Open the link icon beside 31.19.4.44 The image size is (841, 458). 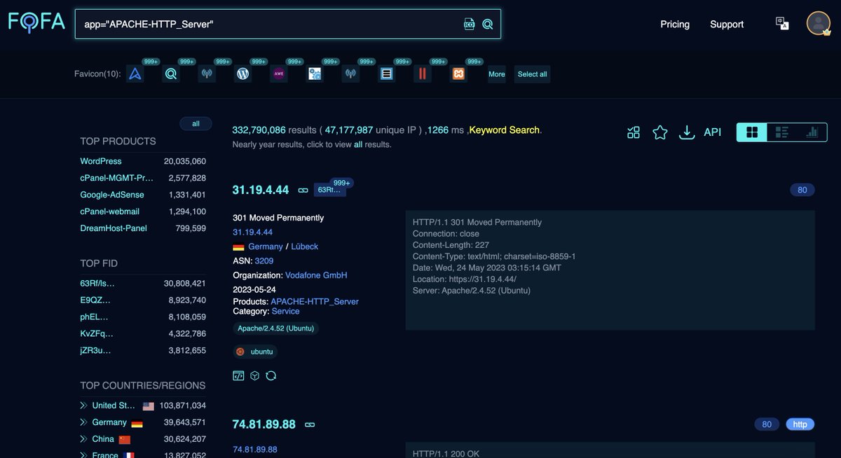coord(303,190)
